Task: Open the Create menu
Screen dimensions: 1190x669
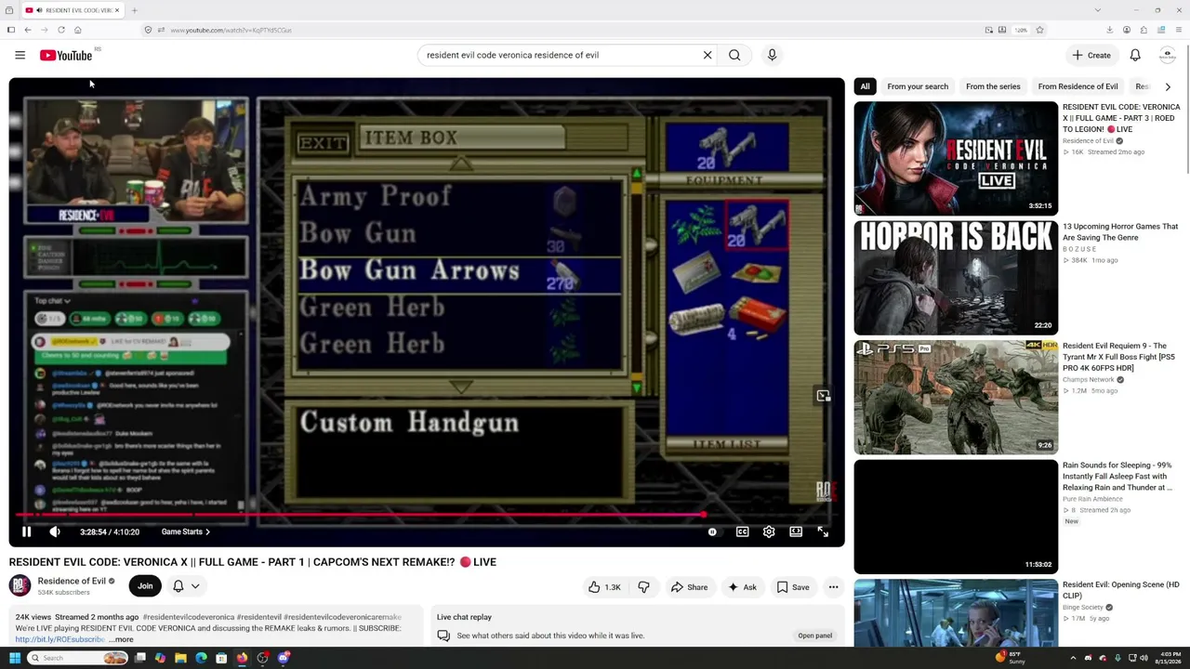Action: (1091, 55)
